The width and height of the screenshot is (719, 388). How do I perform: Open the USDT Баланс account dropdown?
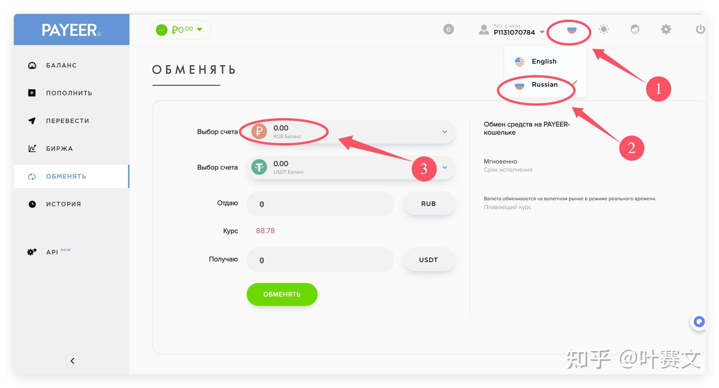point(444,169)
